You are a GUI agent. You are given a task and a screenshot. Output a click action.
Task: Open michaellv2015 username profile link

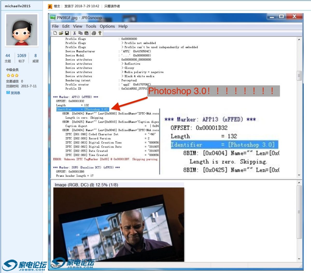click(18, 6)
